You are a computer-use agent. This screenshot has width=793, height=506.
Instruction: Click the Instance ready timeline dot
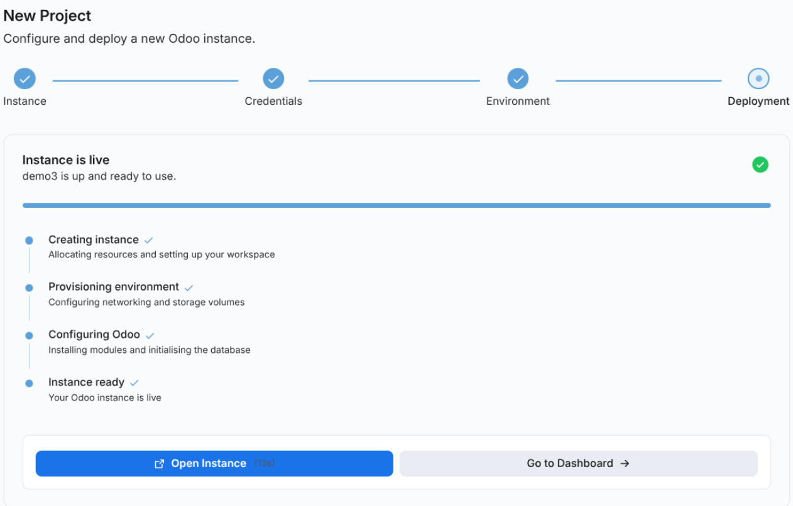[x=29, y=383]
